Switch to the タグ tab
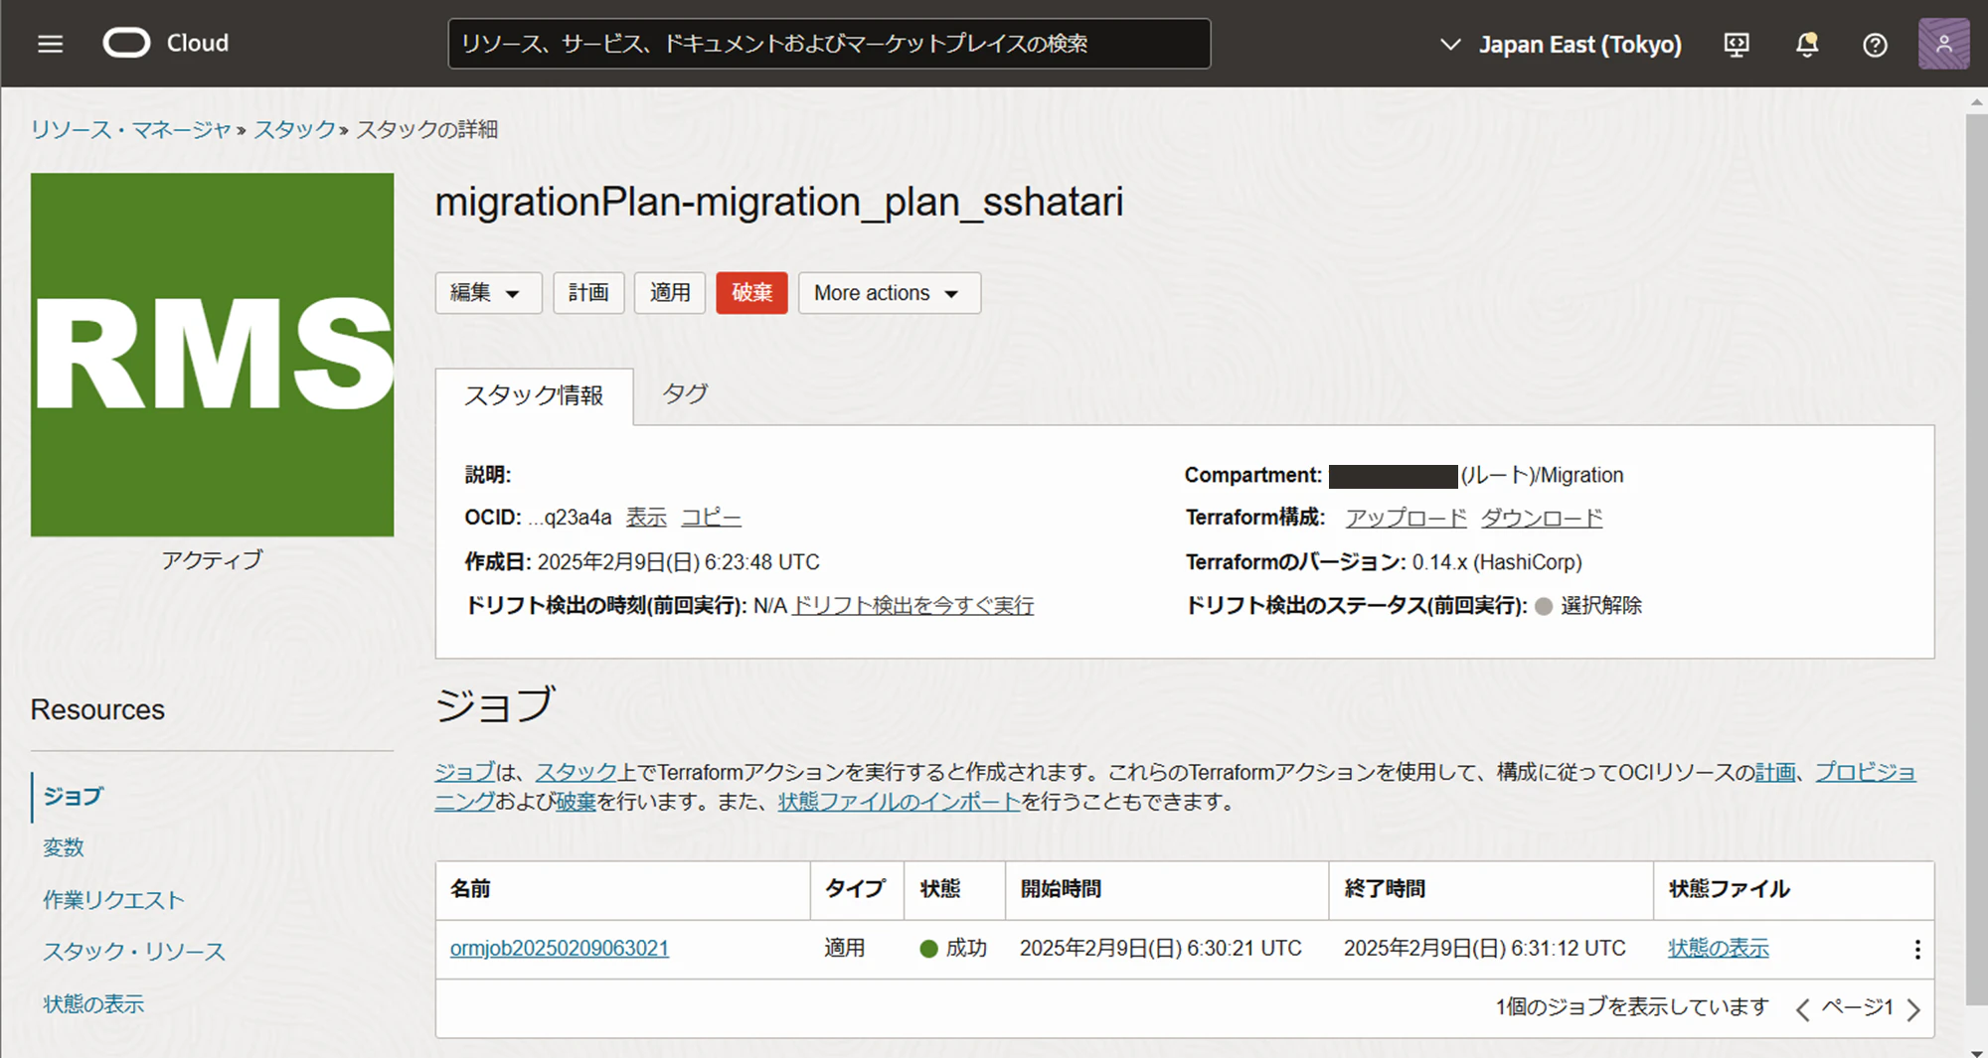This screenshot has height=1058, width=1988. [685, 394]
